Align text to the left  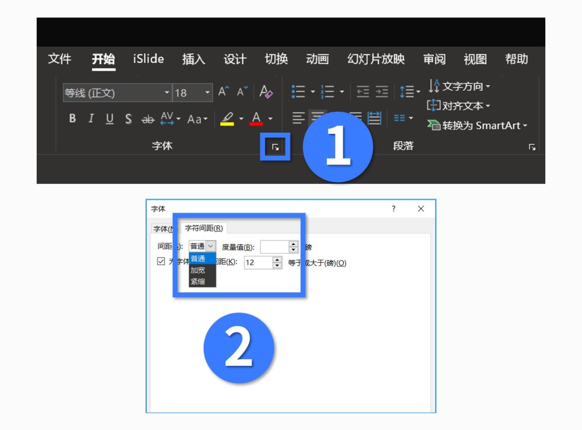coord(298,118)
